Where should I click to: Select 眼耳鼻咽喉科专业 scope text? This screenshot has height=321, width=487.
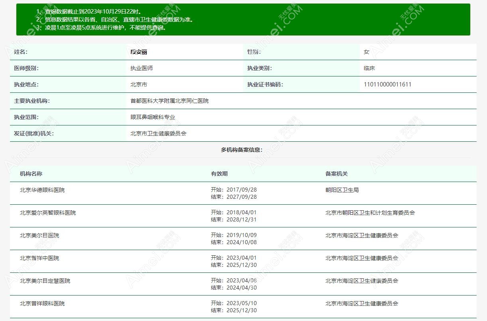[153, 117]
